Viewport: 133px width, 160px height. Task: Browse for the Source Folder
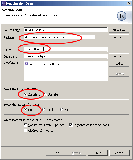pos(119,30)
